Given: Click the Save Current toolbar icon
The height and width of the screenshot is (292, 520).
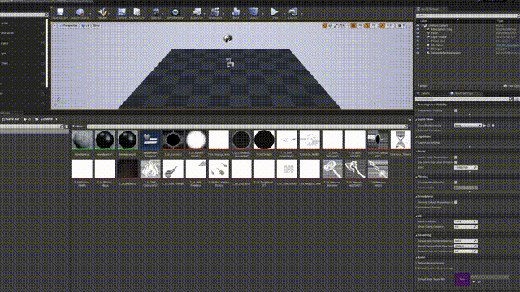Looking at the screenshot, I should point(60,12).
